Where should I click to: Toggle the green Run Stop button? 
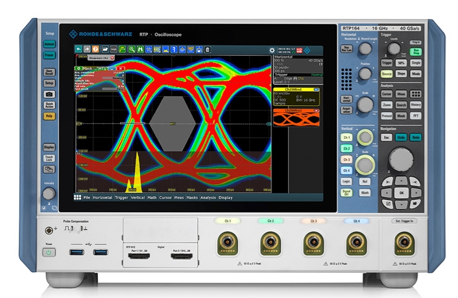pyautogui.click(x=416, y=52)
